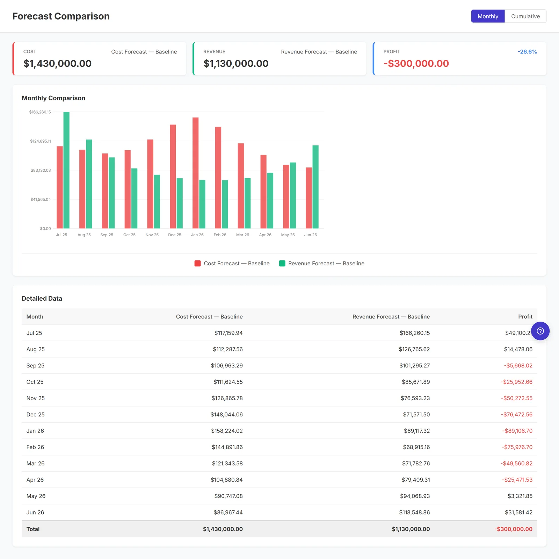The width and height of the screenshot is (559, 559).
Task: Click Mar 26 profit value -$49,560.82
Action: tap(516, 463)
